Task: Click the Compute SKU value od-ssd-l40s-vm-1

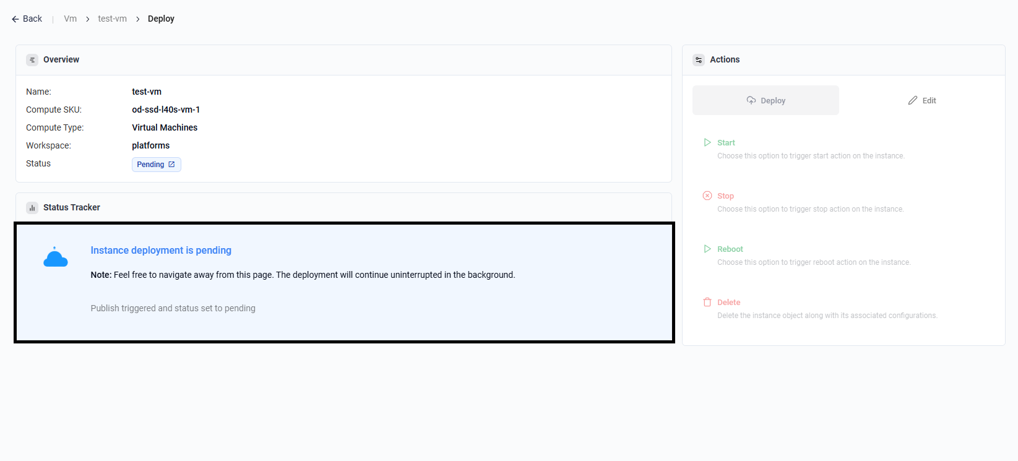Action: click(166, 110)
